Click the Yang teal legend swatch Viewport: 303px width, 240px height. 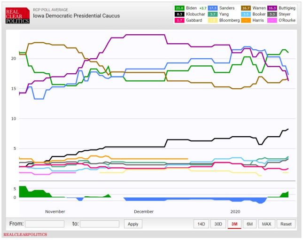(214, 15)
